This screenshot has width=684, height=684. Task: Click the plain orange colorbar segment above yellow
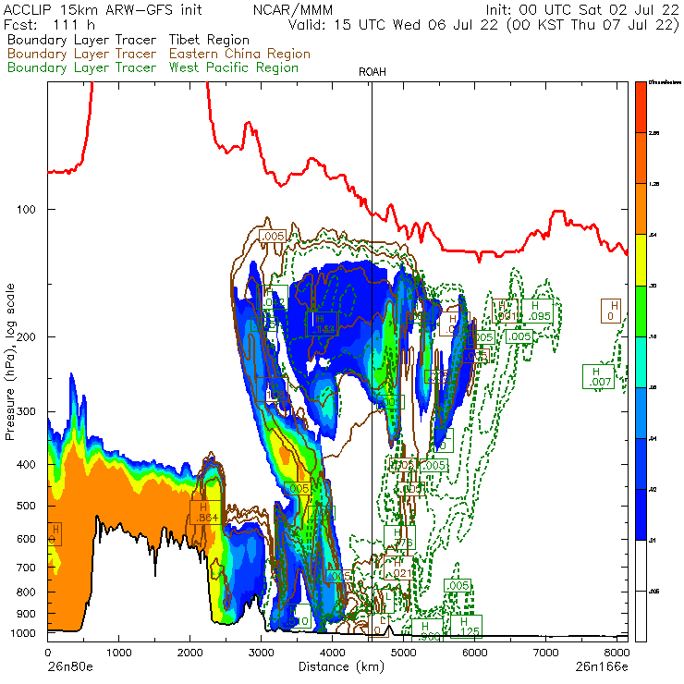[641, 209]
